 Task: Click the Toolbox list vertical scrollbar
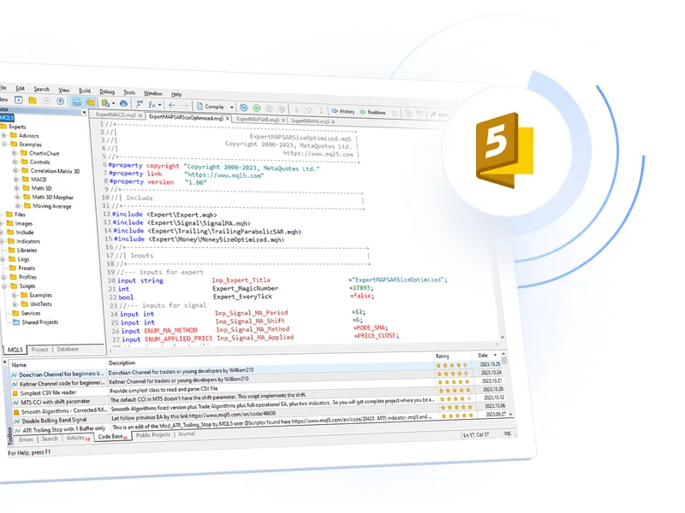click(505, 384)
